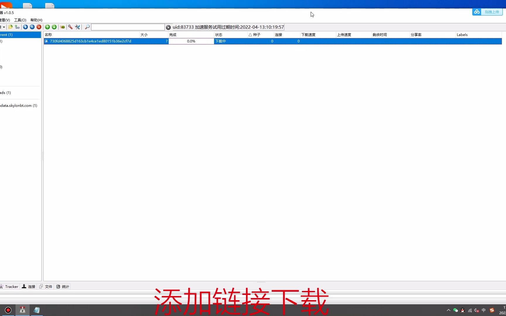Screen dimensions: 506x316
Task: Click the blue start torrent button
Action: pyautogui.click(x=25, y=27)
